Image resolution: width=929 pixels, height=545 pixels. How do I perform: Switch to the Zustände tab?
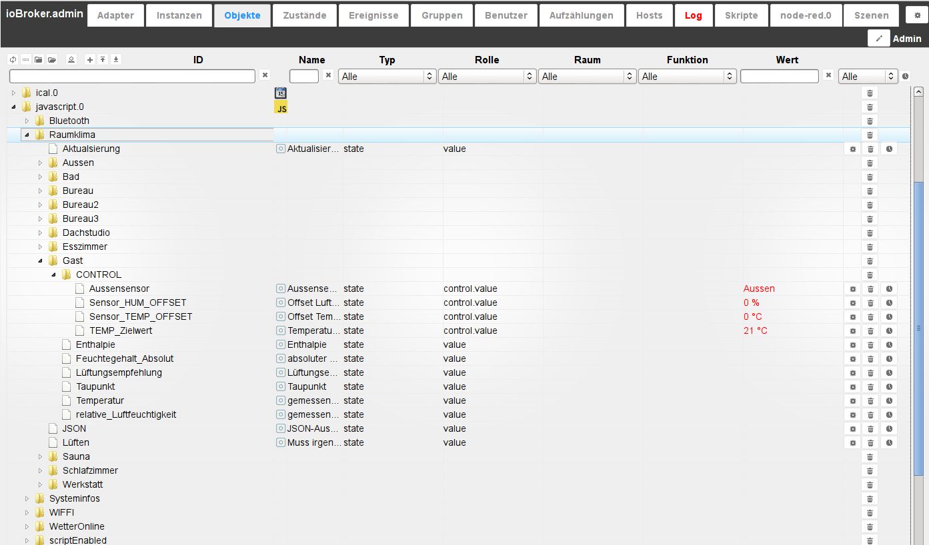(304, 15)
